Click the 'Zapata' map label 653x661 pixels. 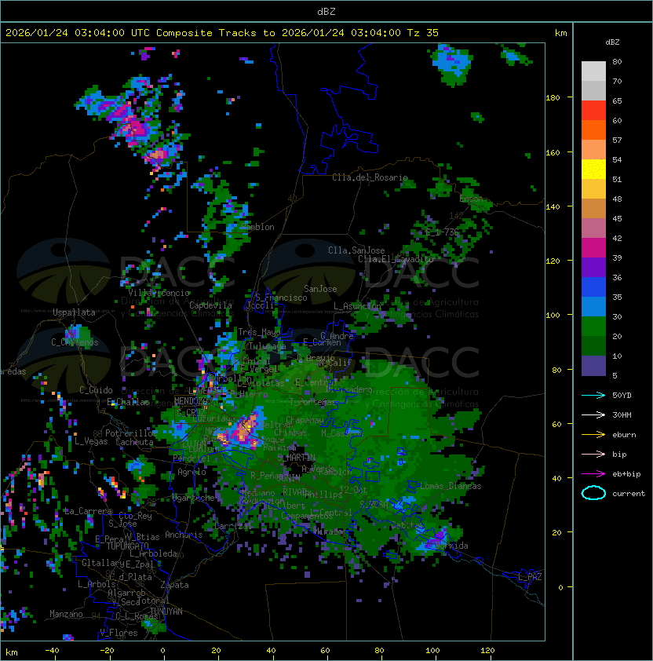(x=174, y=585)
